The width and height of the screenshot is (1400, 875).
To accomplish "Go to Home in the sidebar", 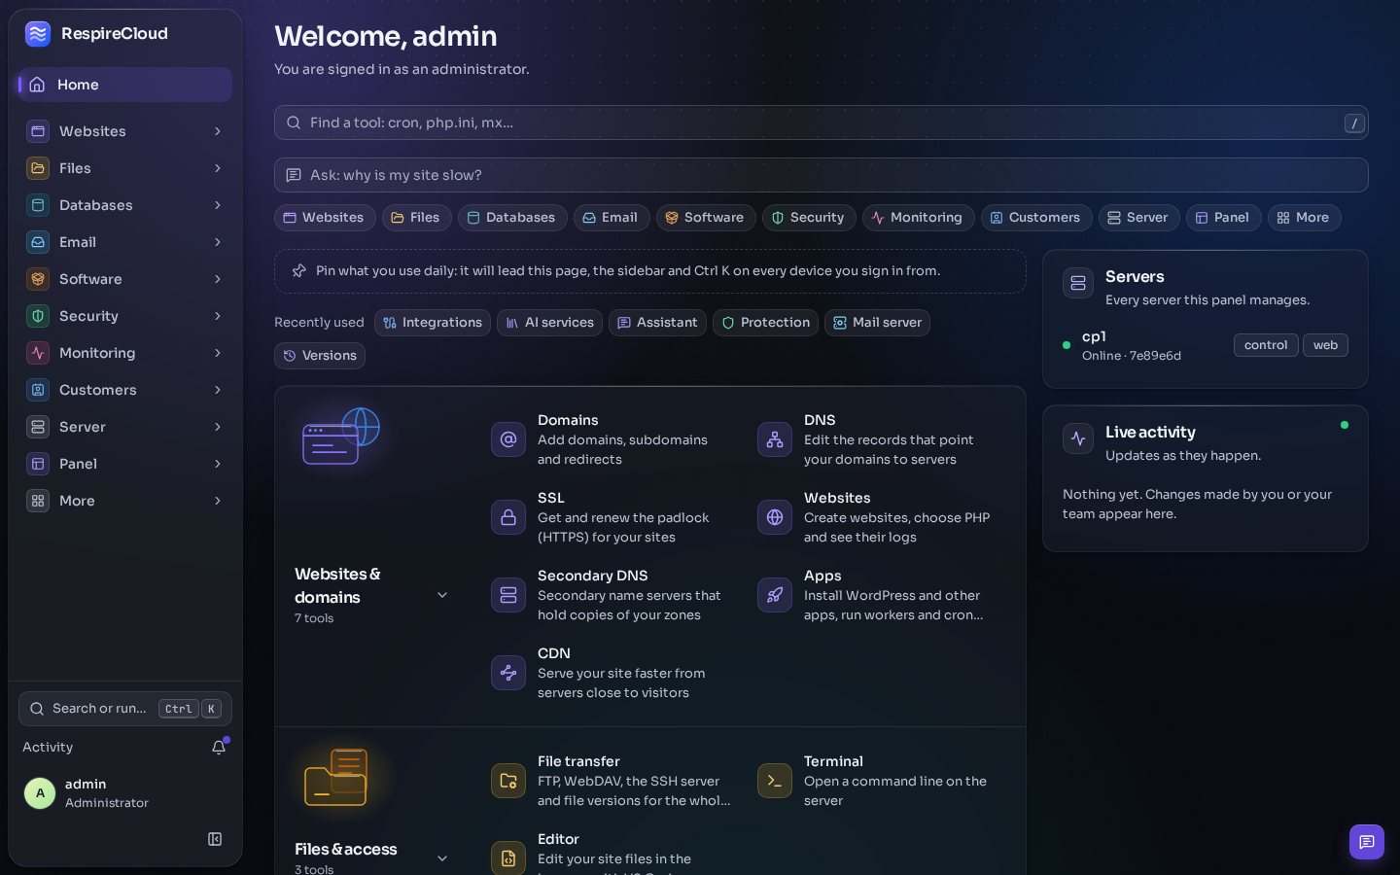I will [125, 85].
